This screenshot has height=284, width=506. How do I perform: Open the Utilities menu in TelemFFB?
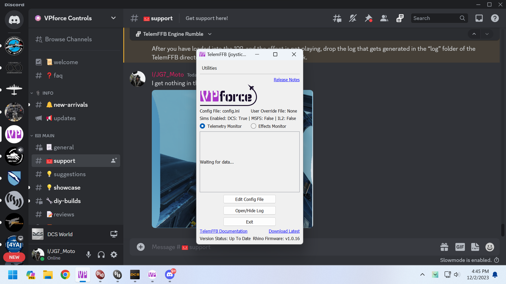click(x=209, y=68)
